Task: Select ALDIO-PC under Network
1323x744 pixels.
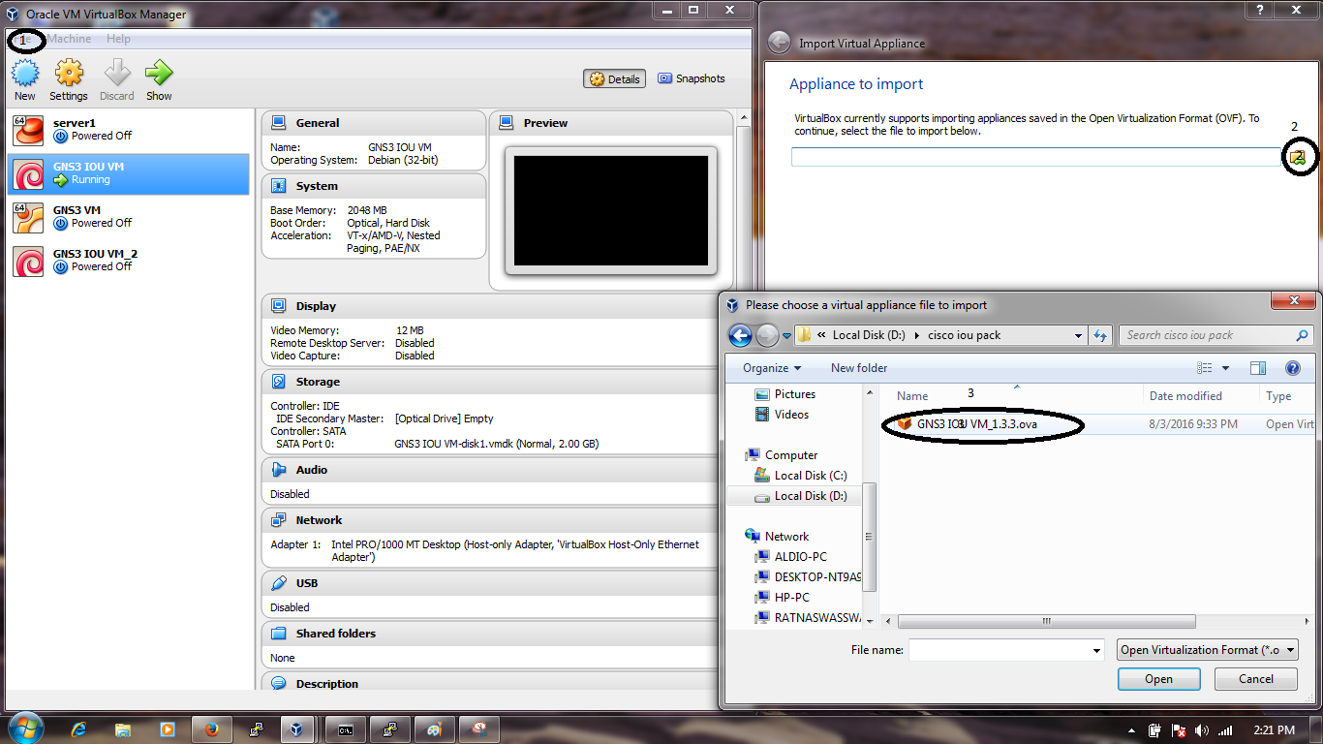Action: coord(790,557)
